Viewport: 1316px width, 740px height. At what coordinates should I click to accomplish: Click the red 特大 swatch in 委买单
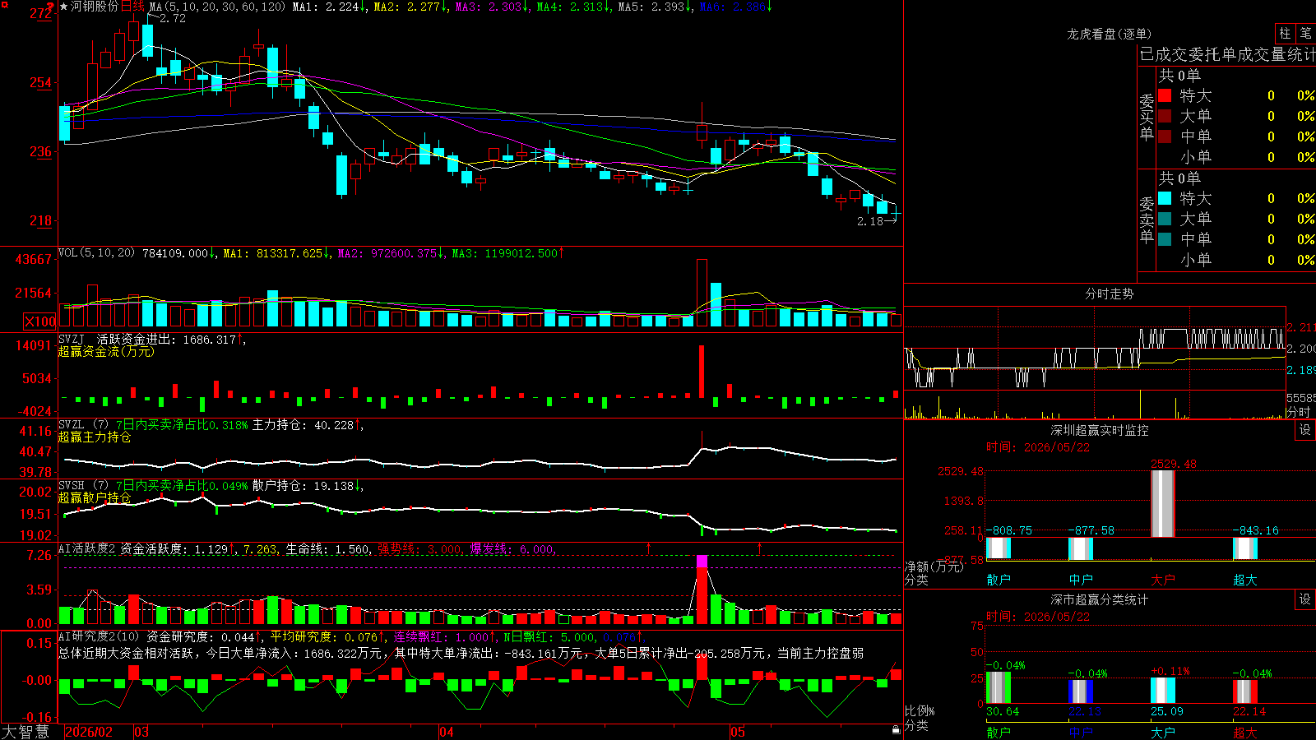(1165, 95)
